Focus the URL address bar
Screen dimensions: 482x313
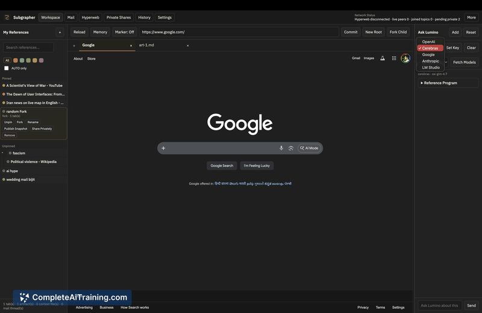(239, 32)
